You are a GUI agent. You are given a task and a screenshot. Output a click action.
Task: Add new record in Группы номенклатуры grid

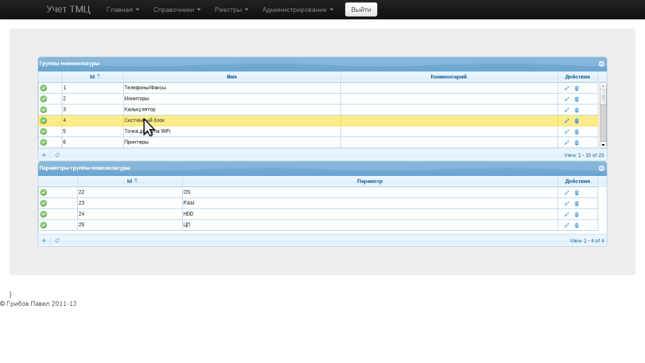[x=44, y=155]
